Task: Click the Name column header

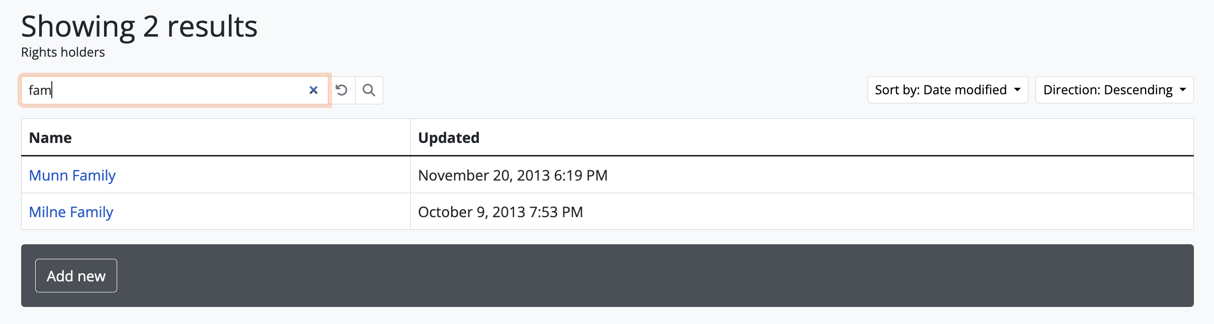Action: pos(50,138)
